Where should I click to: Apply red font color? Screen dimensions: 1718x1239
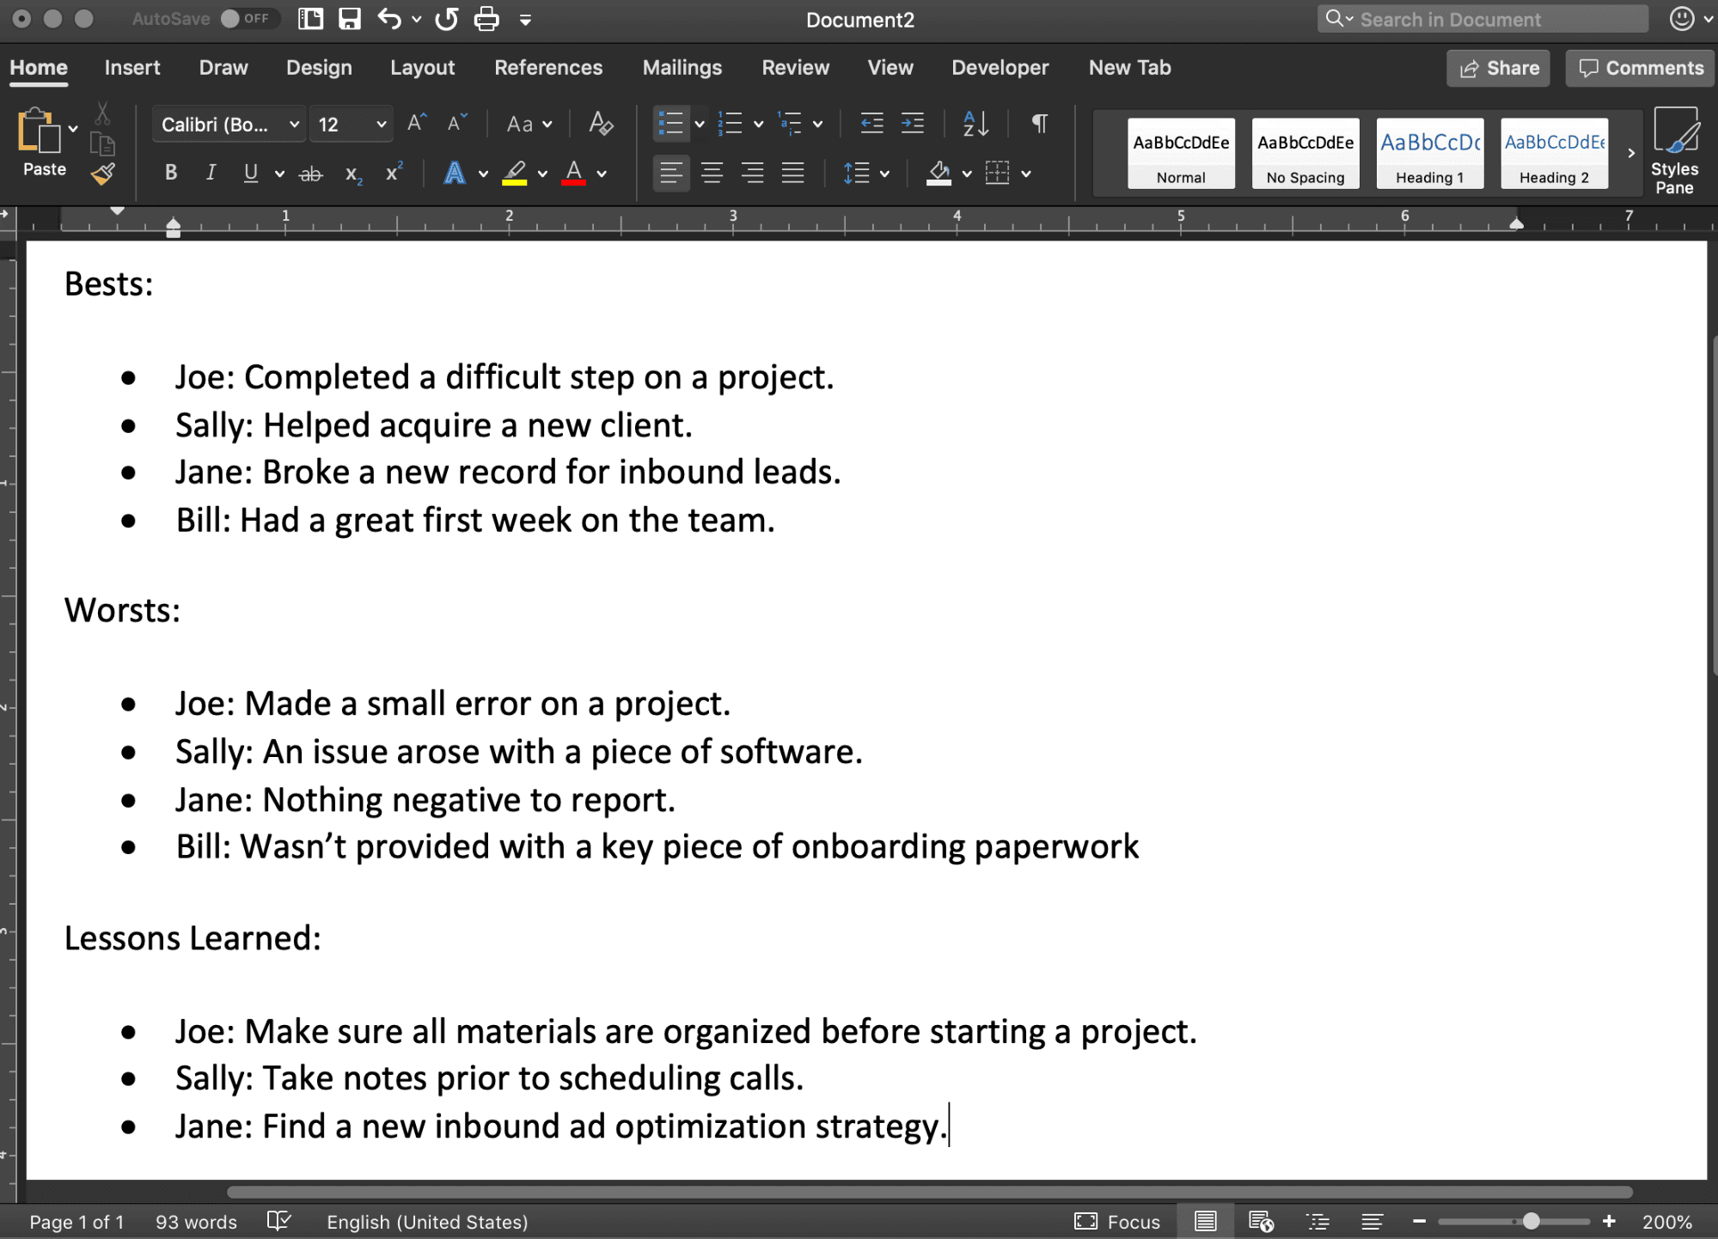(573, 174)
